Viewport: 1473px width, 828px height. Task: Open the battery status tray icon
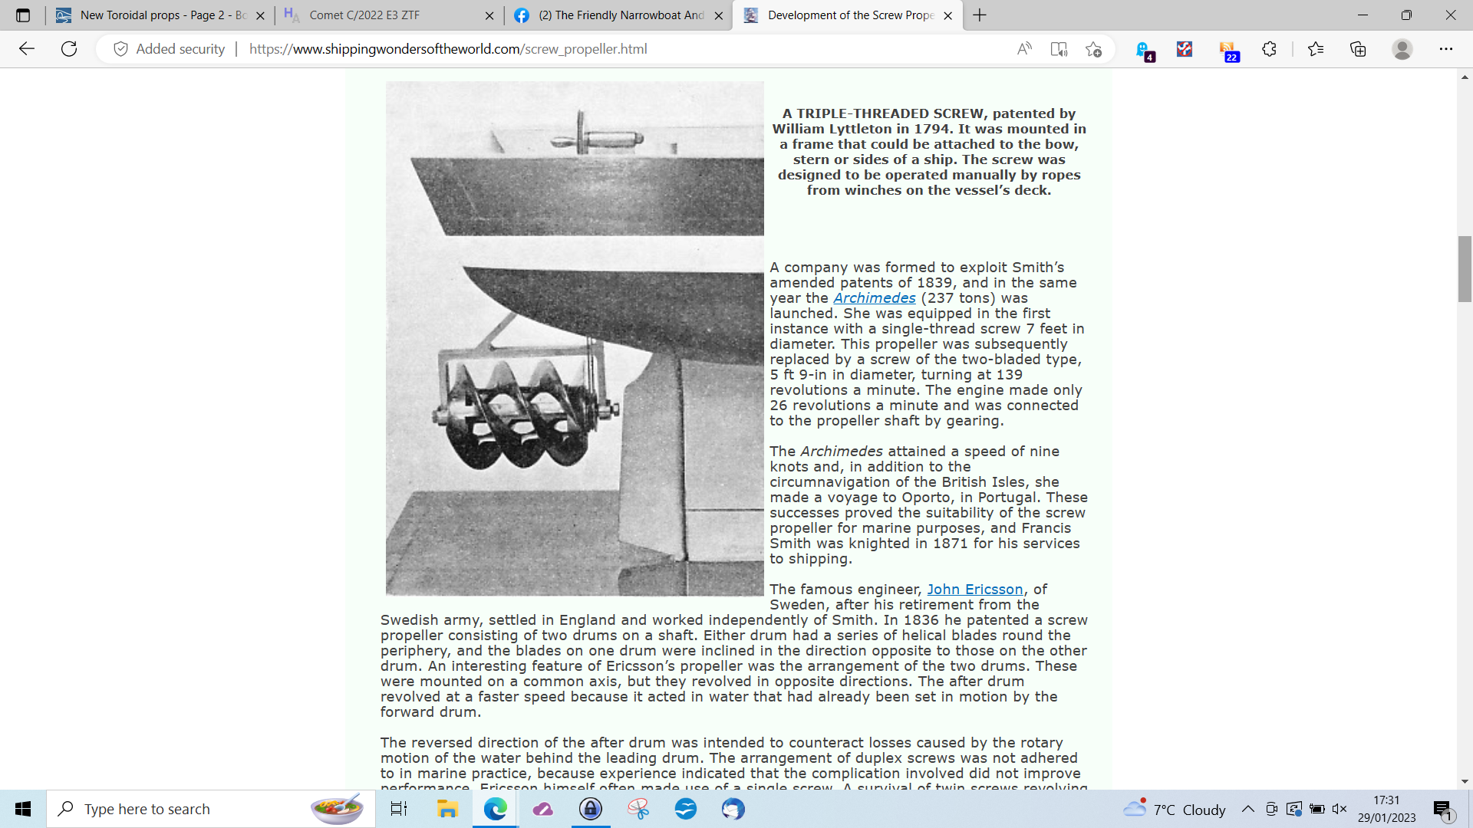click(x=1317, y=809)
